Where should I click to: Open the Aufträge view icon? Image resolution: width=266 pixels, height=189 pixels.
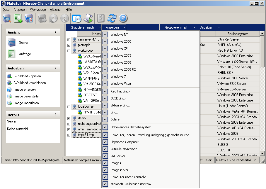point(11,54)
